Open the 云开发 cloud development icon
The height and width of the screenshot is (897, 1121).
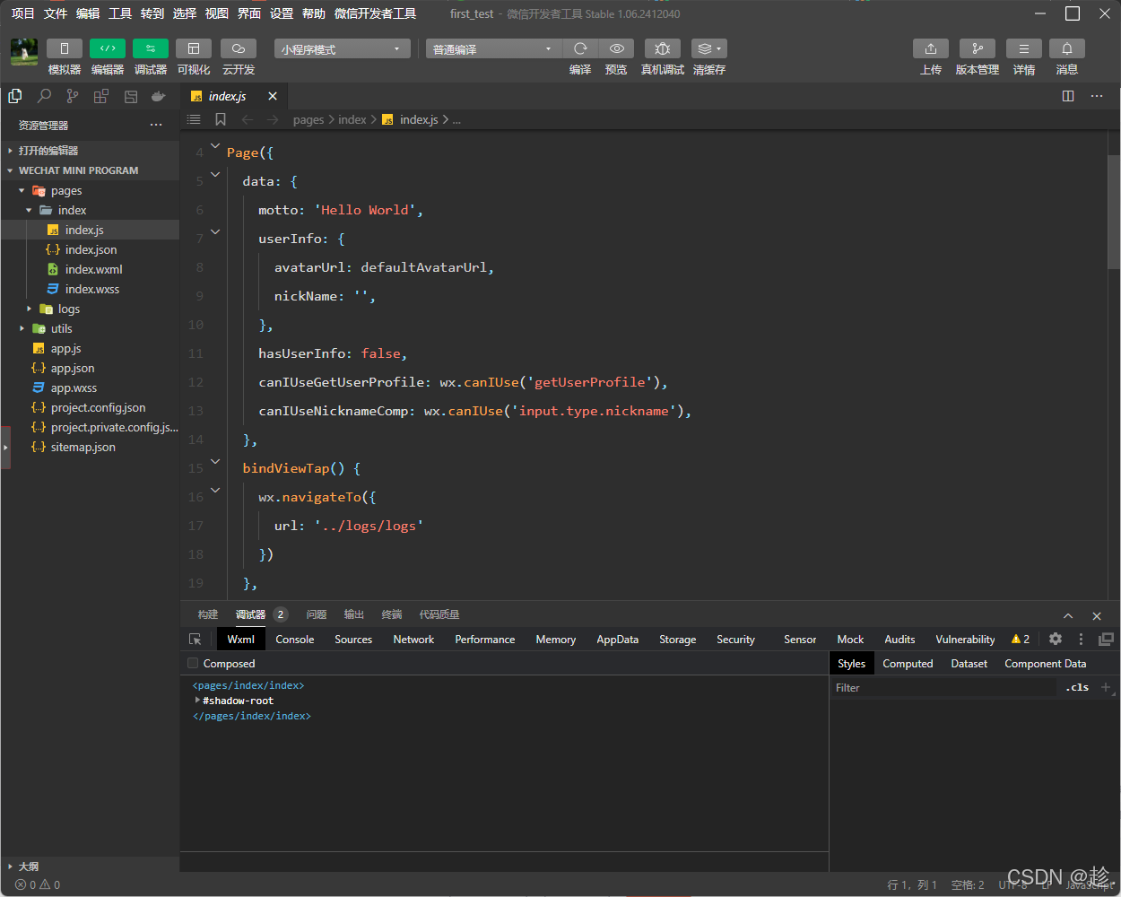click(238, 48)
